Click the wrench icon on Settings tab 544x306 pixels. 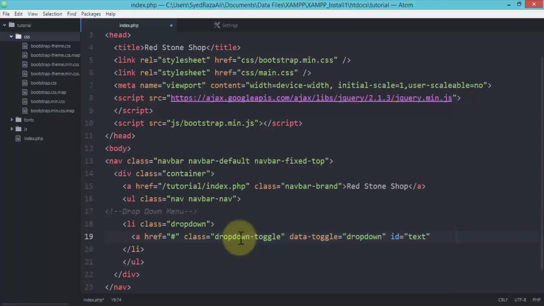click(x=217, y=25)
